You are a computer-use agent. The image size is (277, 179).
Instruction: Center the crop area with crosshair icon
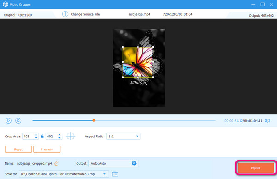[71, 136]
